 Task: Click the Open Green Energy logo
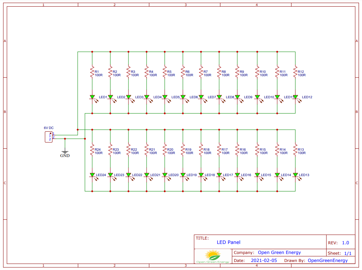point(213,255)
